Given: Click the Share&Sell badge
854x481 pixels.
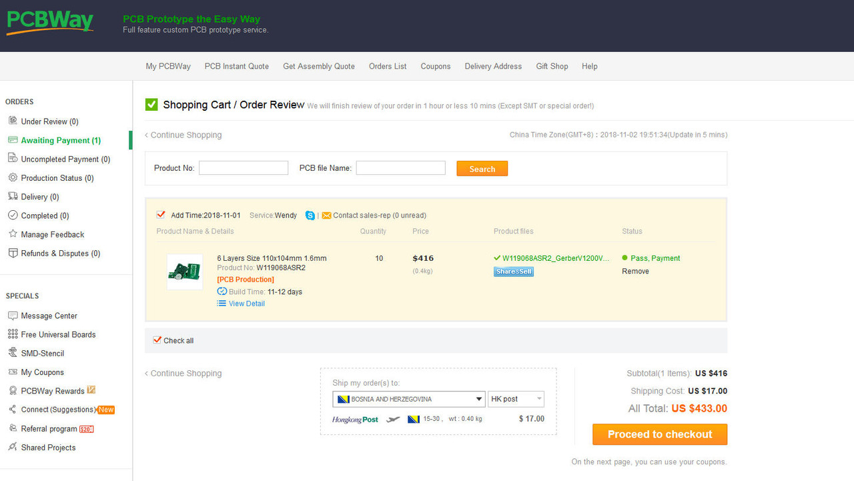Looking at the screenshot, I should [514, 272].
